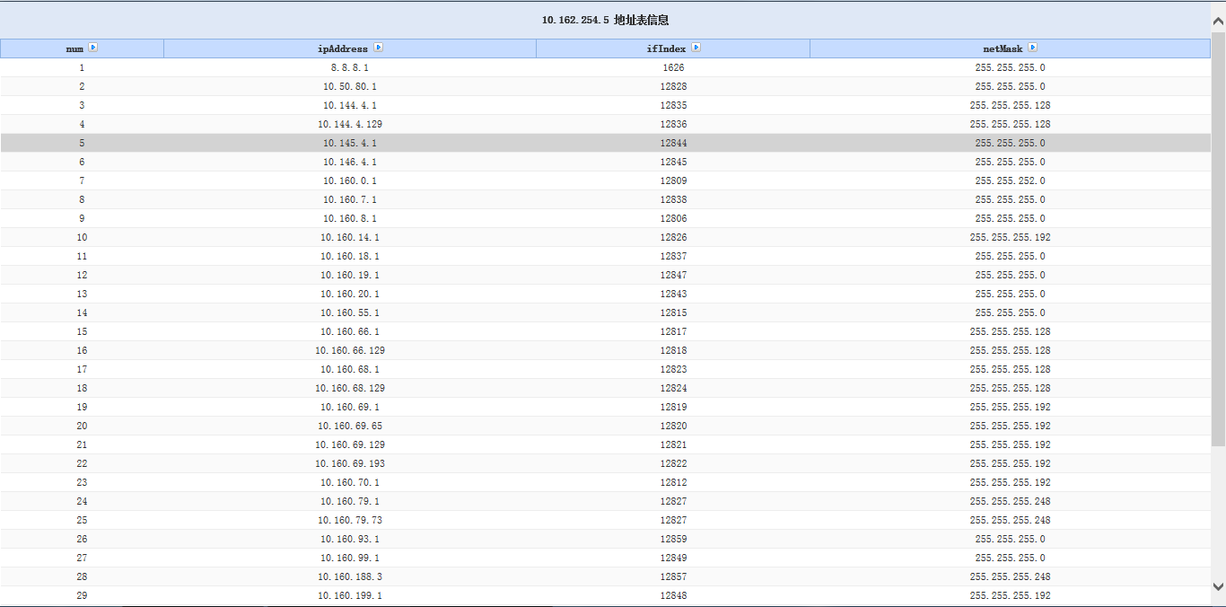Click the 10.162.254.5 地址表信息 title

(606, 20)
